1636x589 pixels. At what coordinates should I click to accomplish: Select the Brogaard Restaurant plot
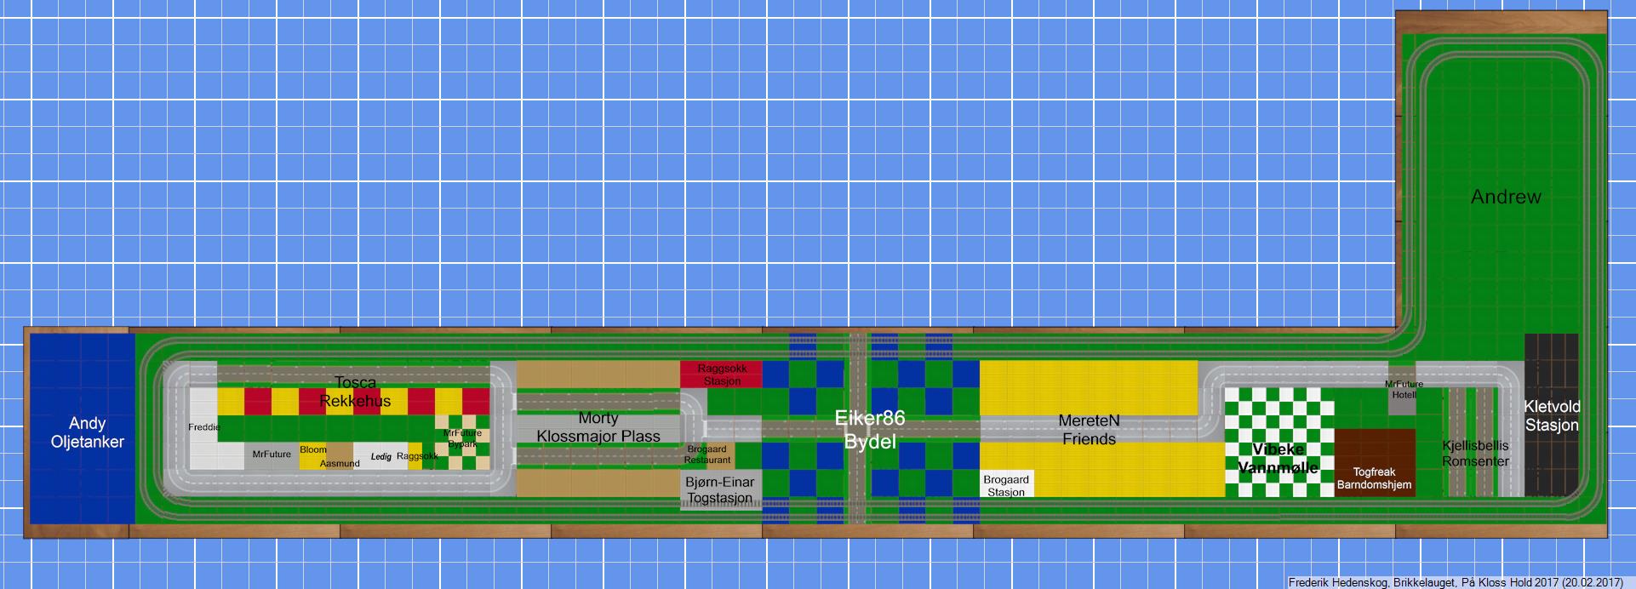[x=707, y=455]
